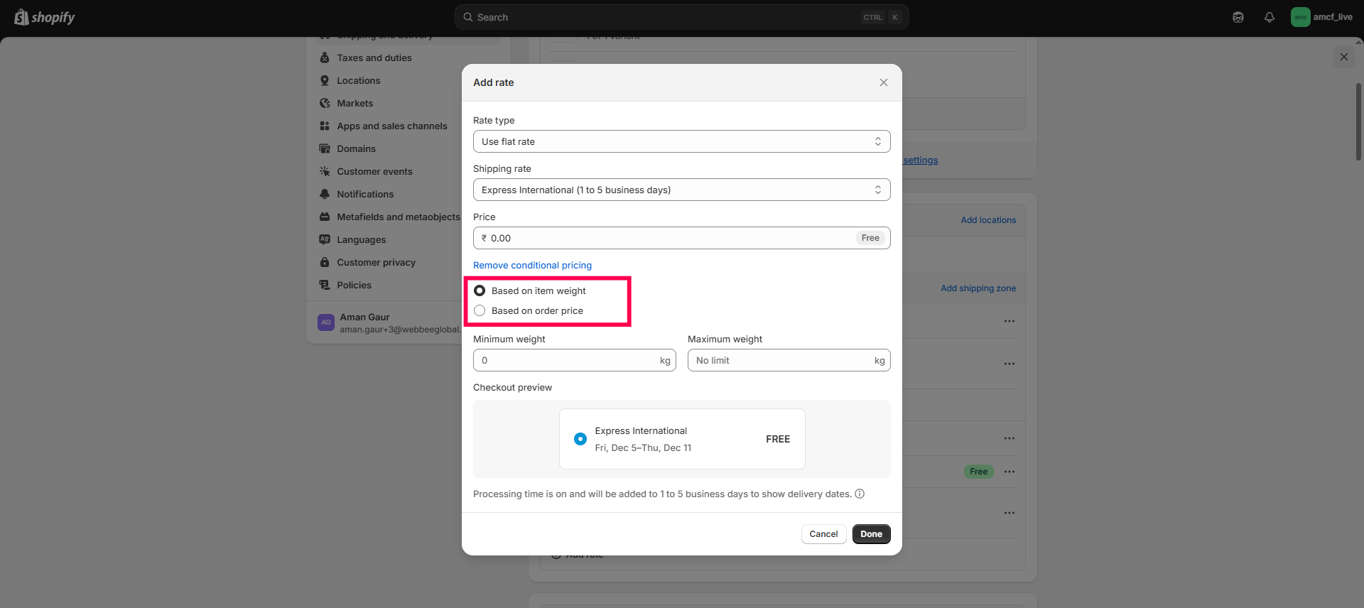Open the amcf_live account menu
The width and height of the screenshot is (1364, 608).
1321,17
